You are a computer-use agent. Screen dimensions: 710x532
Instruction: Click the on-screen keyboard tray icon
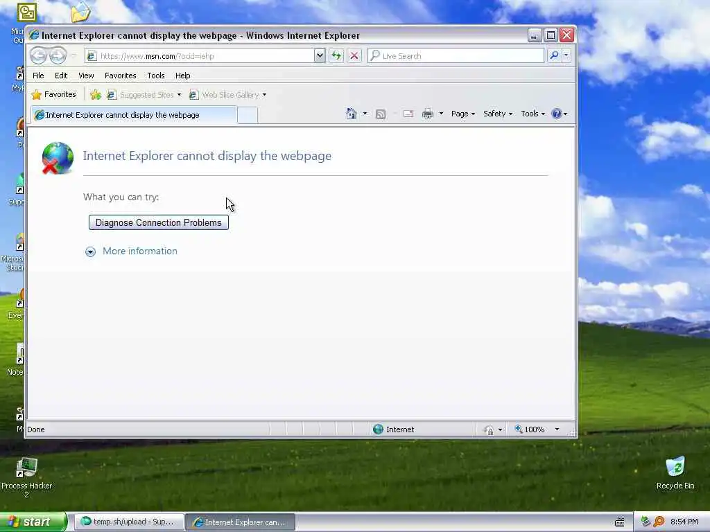(619, 522)
